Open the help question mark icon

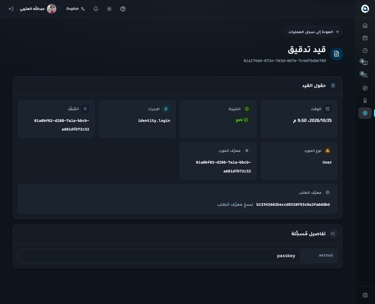click(x=123, y=9)
